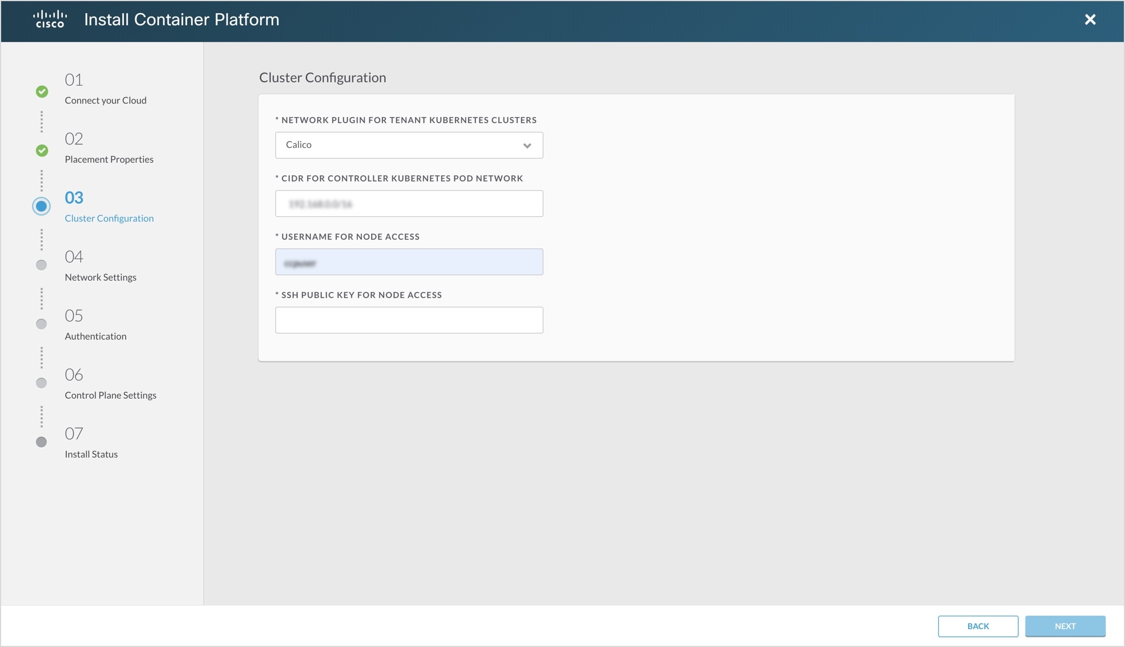Viewport: 1125px width, 647px height.
Task: Select the blue active circle for Cluster Configuration
Action: [41, 207]
